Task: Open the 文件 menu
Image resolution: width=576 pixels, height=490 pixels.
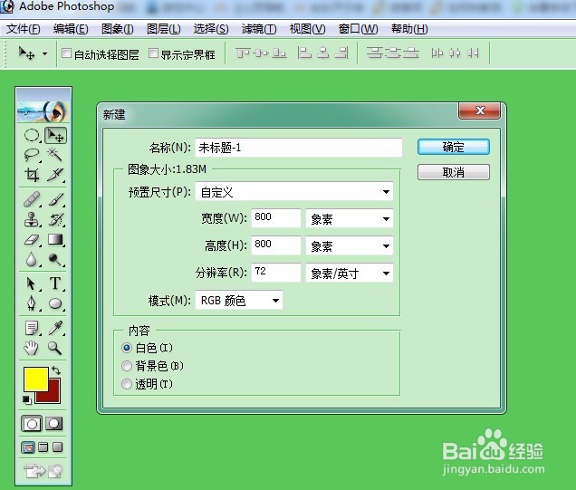Action: tap(24, 29)
